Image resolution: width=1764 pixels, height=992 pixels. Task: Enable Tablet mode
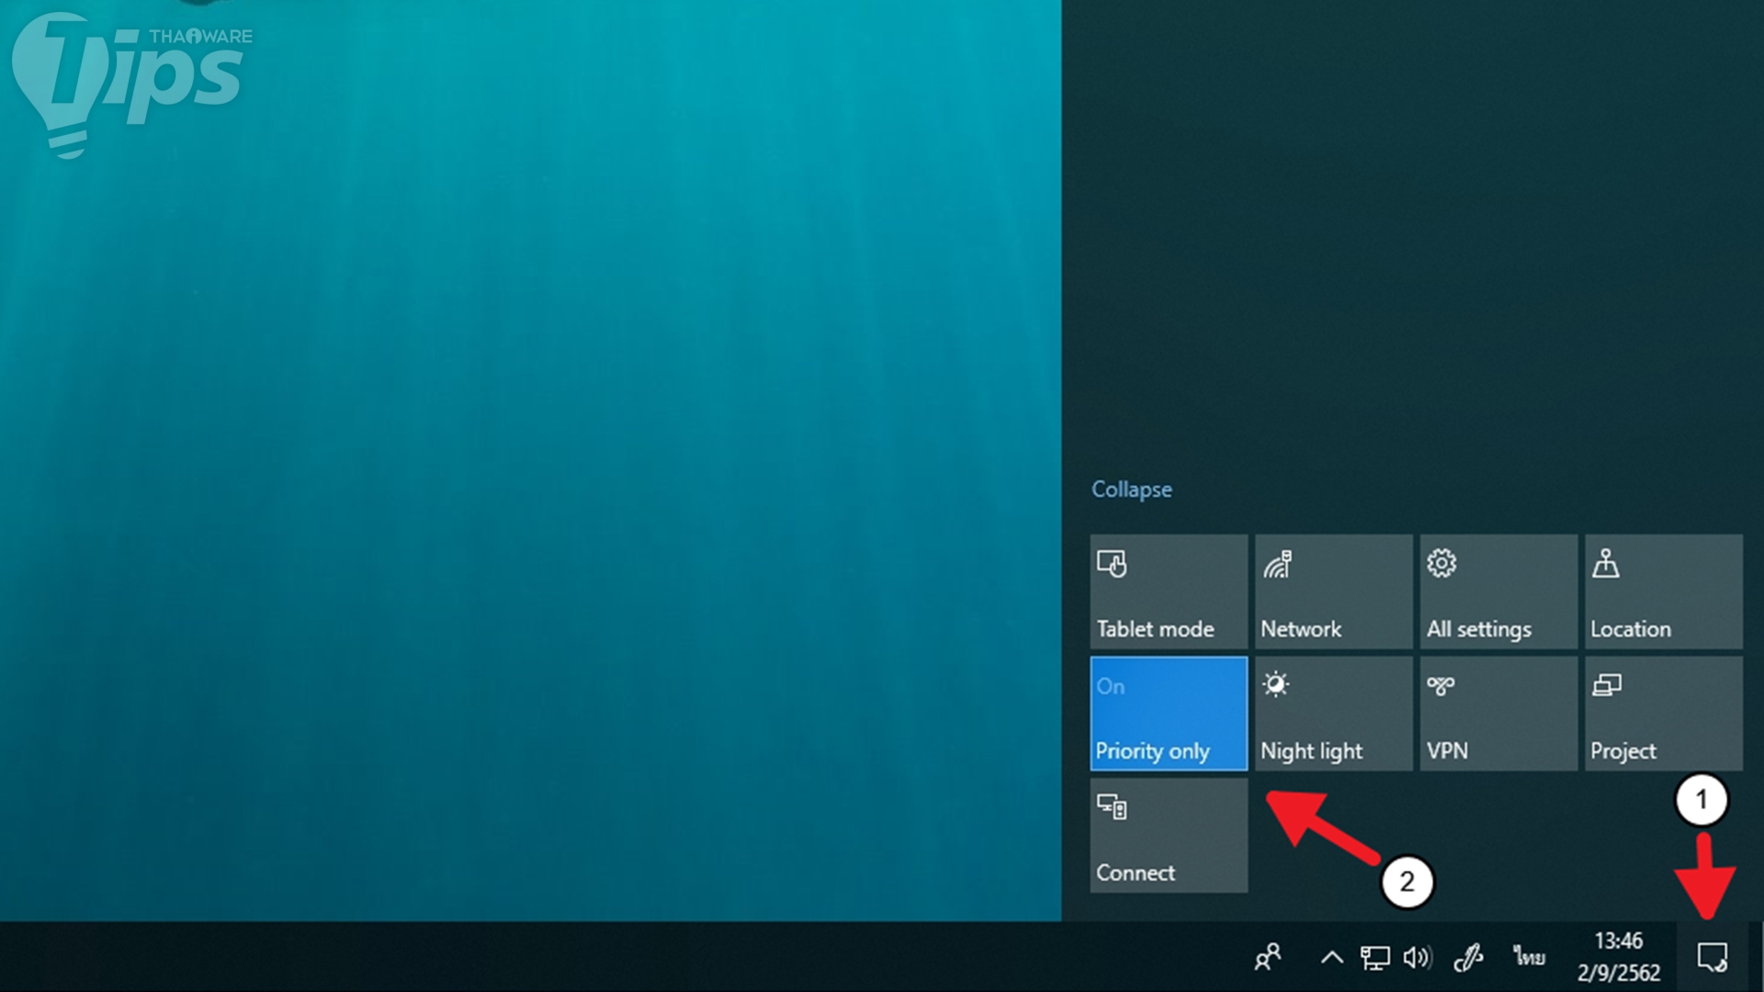[1169, 592]
